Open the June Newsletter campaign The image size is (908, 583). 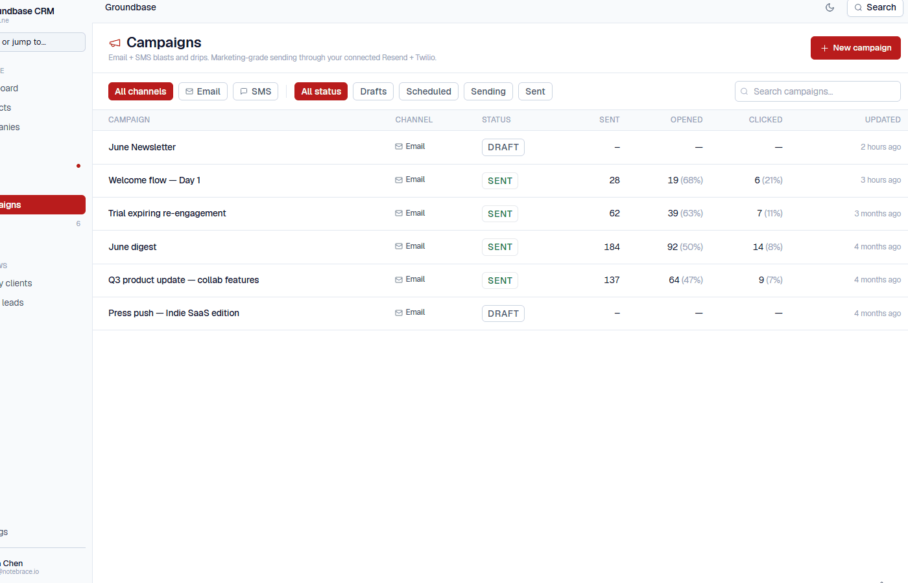point(142,147)
